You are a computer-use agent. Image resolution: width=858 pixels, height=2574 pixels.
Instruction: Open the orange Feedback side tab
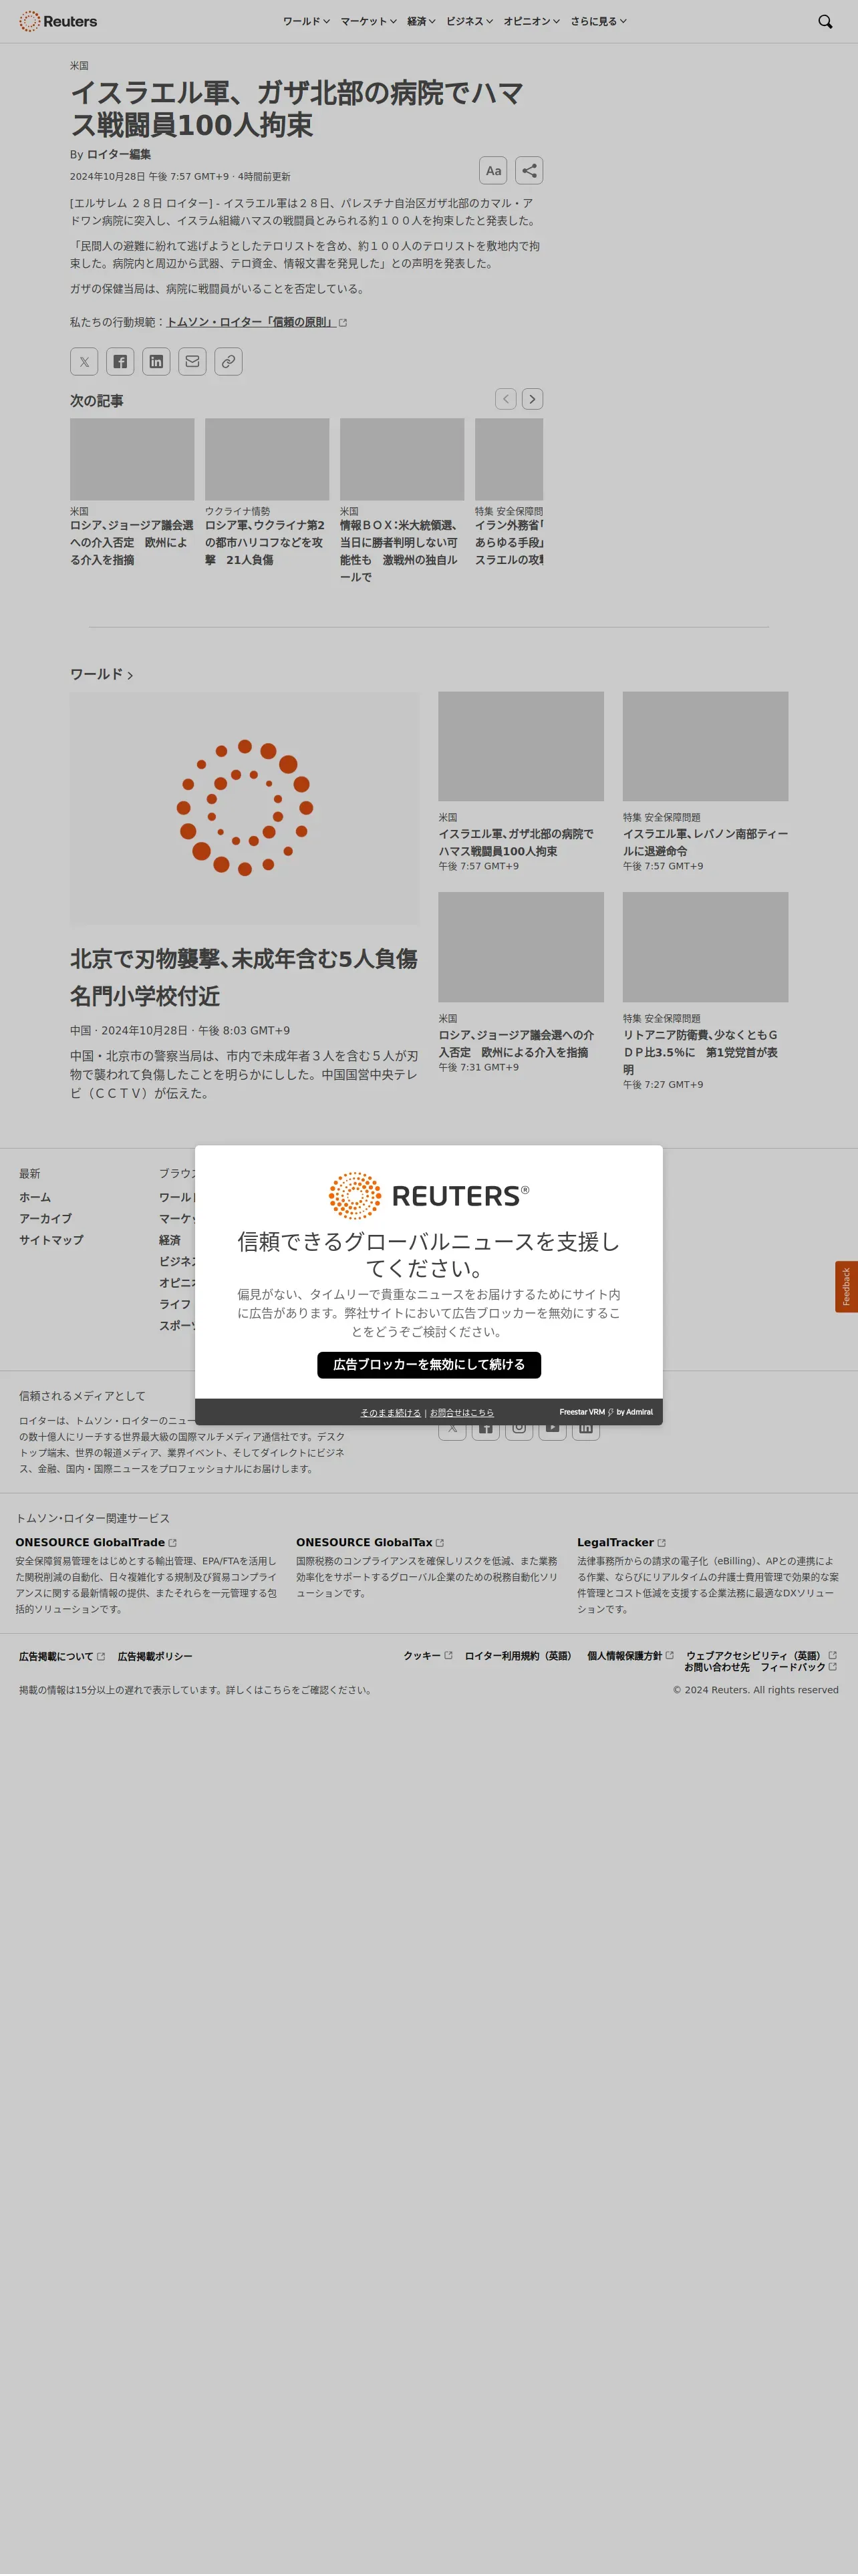[x=846, y=1287]
